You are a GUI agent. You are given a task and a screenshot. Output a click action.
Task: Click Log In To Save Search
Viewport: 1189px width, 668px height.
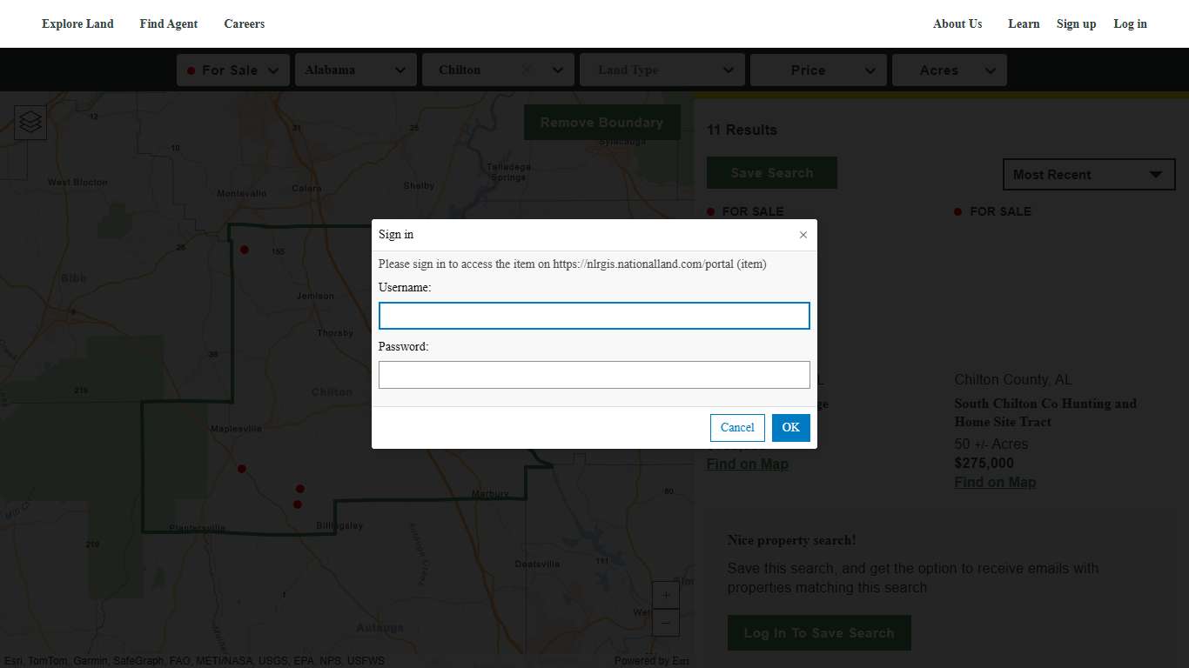click(818, 633)
